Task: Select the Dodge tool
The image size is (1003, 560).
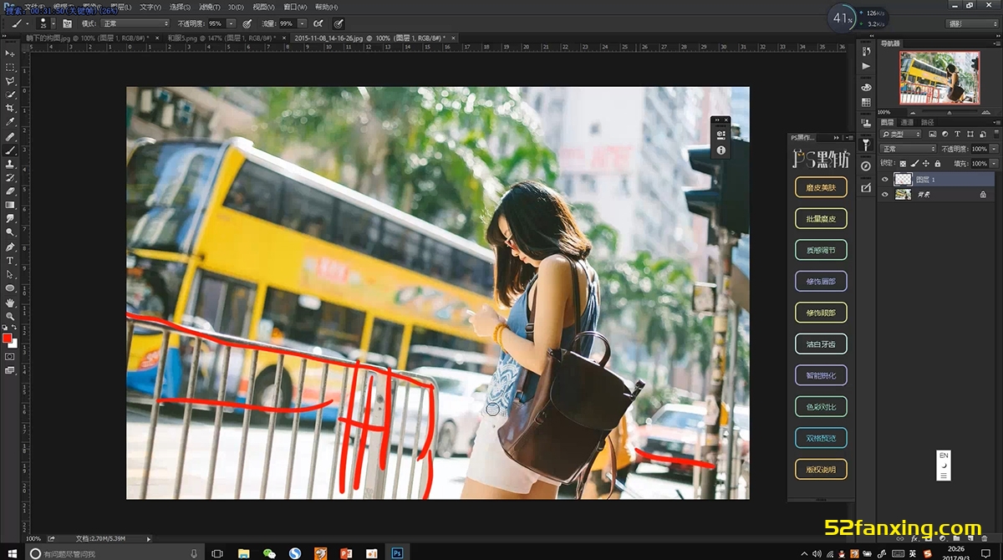Action: point(10,233)
